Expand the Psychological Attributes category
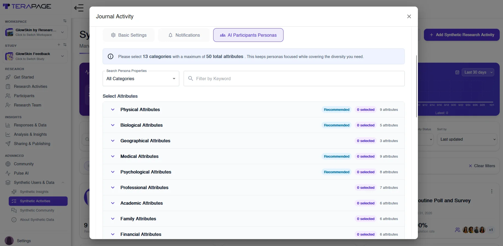 coord(254,172)
